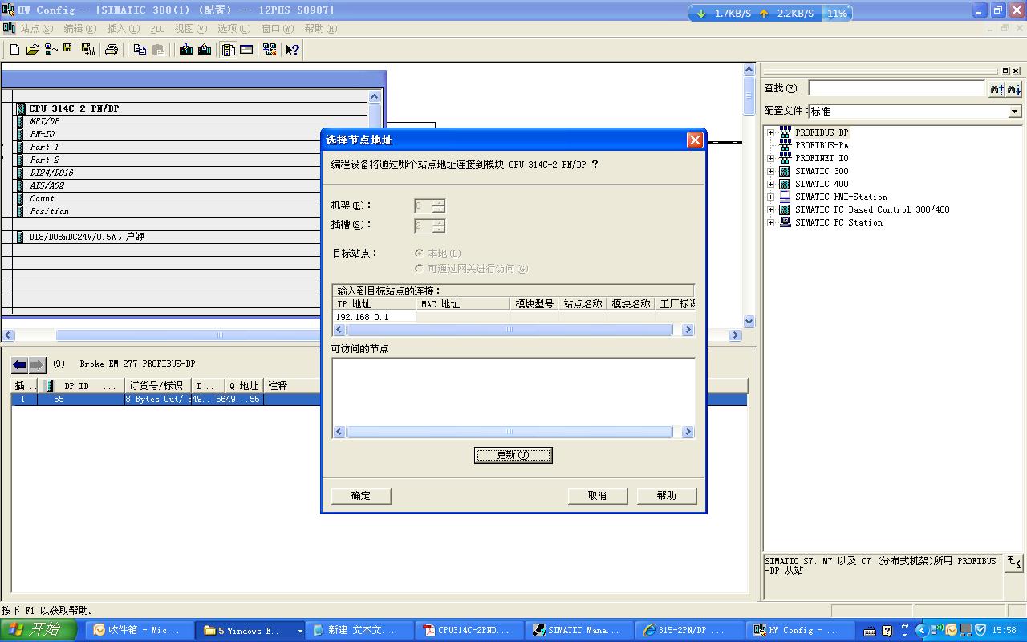Click the 192.168.0.1 IP address cell
This screenshot has width=1027, height=642.
tap(375, 317)
